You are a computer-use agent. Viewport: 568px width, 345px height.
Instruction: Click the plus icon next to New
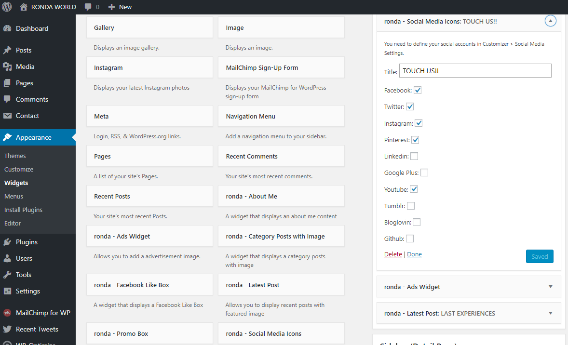[111, 7]
